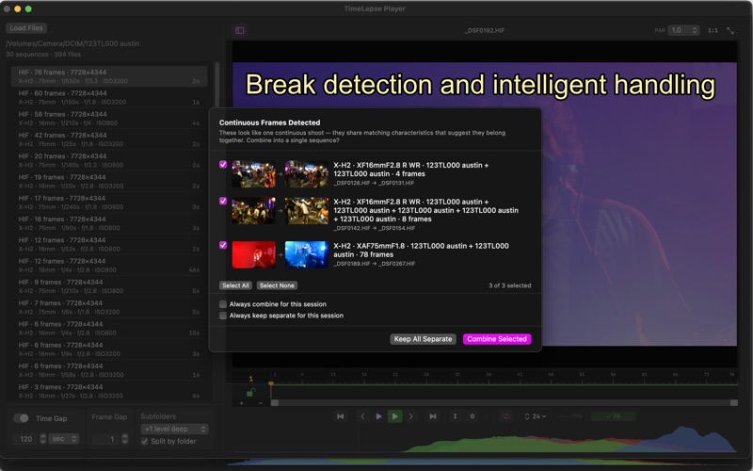
Task: Click the blue thumbnail of 78 frames sequence
Action: click(307, 254)
